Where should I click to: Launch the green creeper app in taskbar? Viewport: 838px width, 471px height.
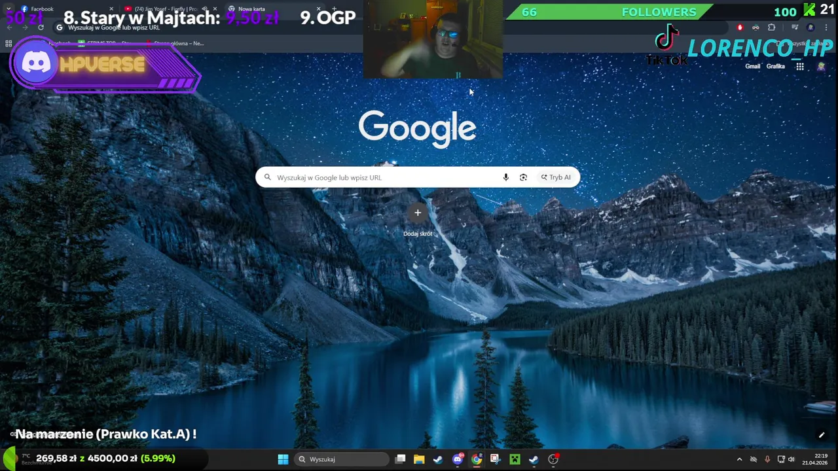point(515,459)
